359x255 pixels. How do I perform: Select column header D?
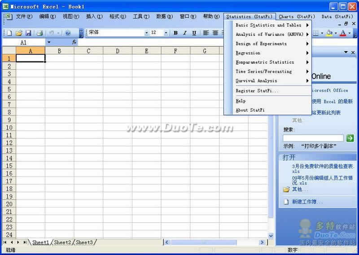point(118,51)
